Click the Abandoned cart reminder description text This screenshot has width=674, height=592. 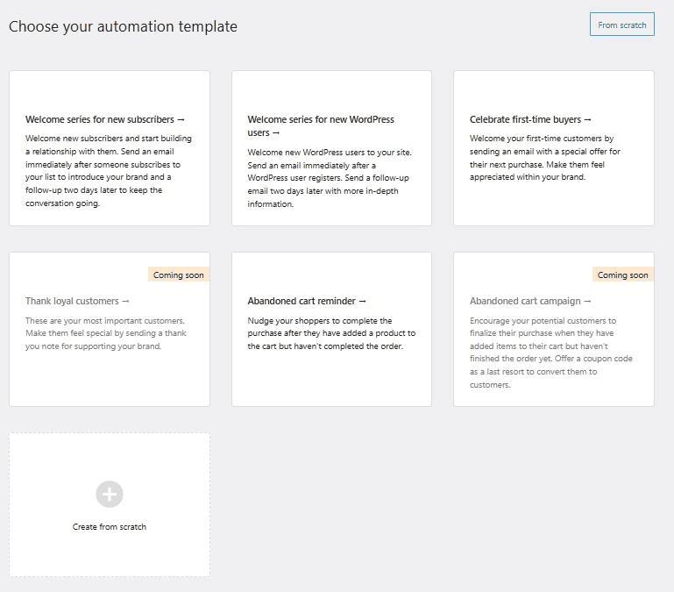click(331, 333)
